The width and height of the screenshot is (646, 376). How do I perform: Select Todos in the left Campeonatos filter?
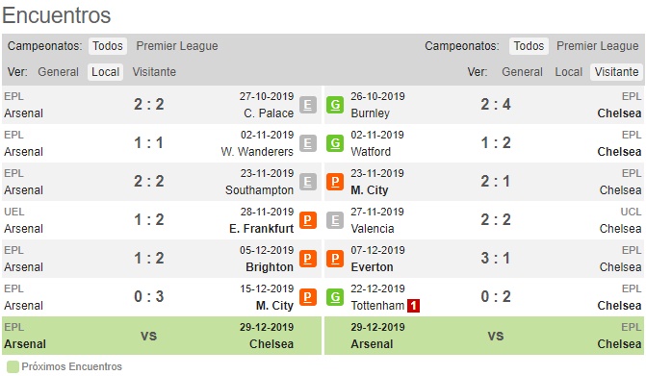[x=108, y=46]
